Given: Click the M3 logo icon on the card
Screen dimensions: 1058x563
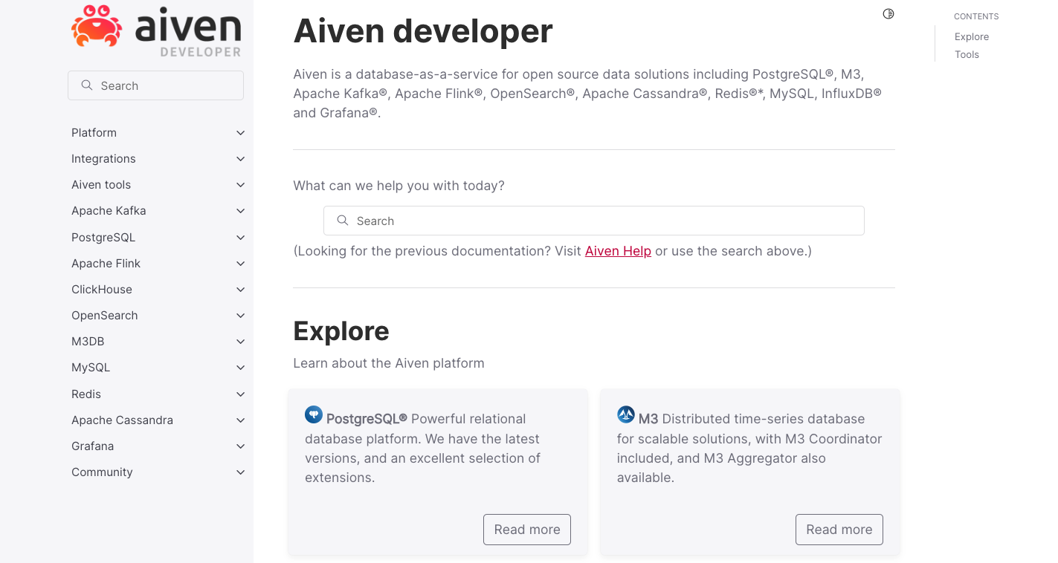Looking at the screenshot, I should 625,414.
